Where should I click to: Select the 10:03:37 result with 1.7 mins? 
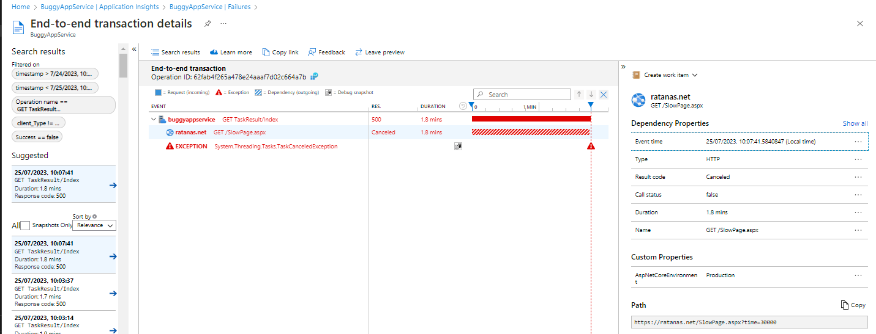[64, 292]
